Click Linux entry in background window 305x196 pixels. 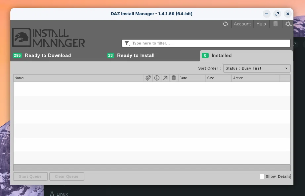[x=59, y=194]
